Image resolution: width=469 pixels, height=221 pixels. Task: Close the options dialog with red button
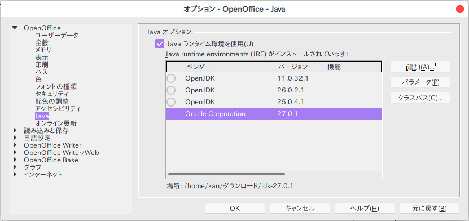click(460, 9)
